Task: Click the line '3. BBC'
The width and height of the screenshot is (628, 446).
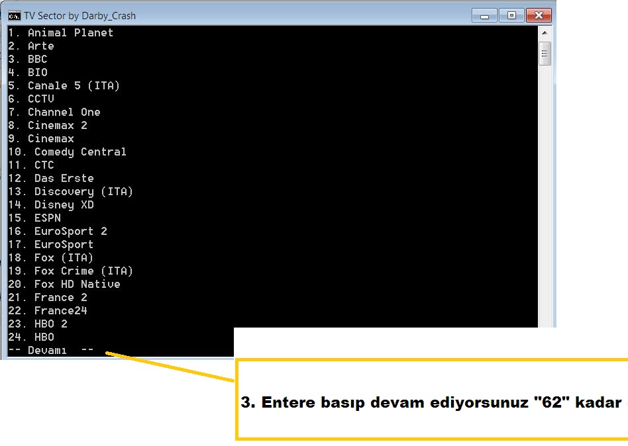Action: click(x=28, y=59)
